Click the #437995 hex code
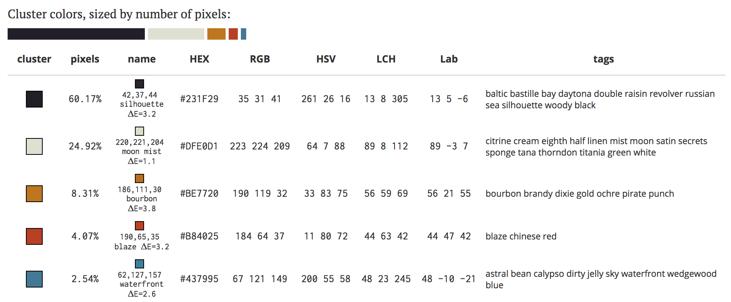Image resolution: width=731 pixels, height=302 pixels. coord(199,279)
